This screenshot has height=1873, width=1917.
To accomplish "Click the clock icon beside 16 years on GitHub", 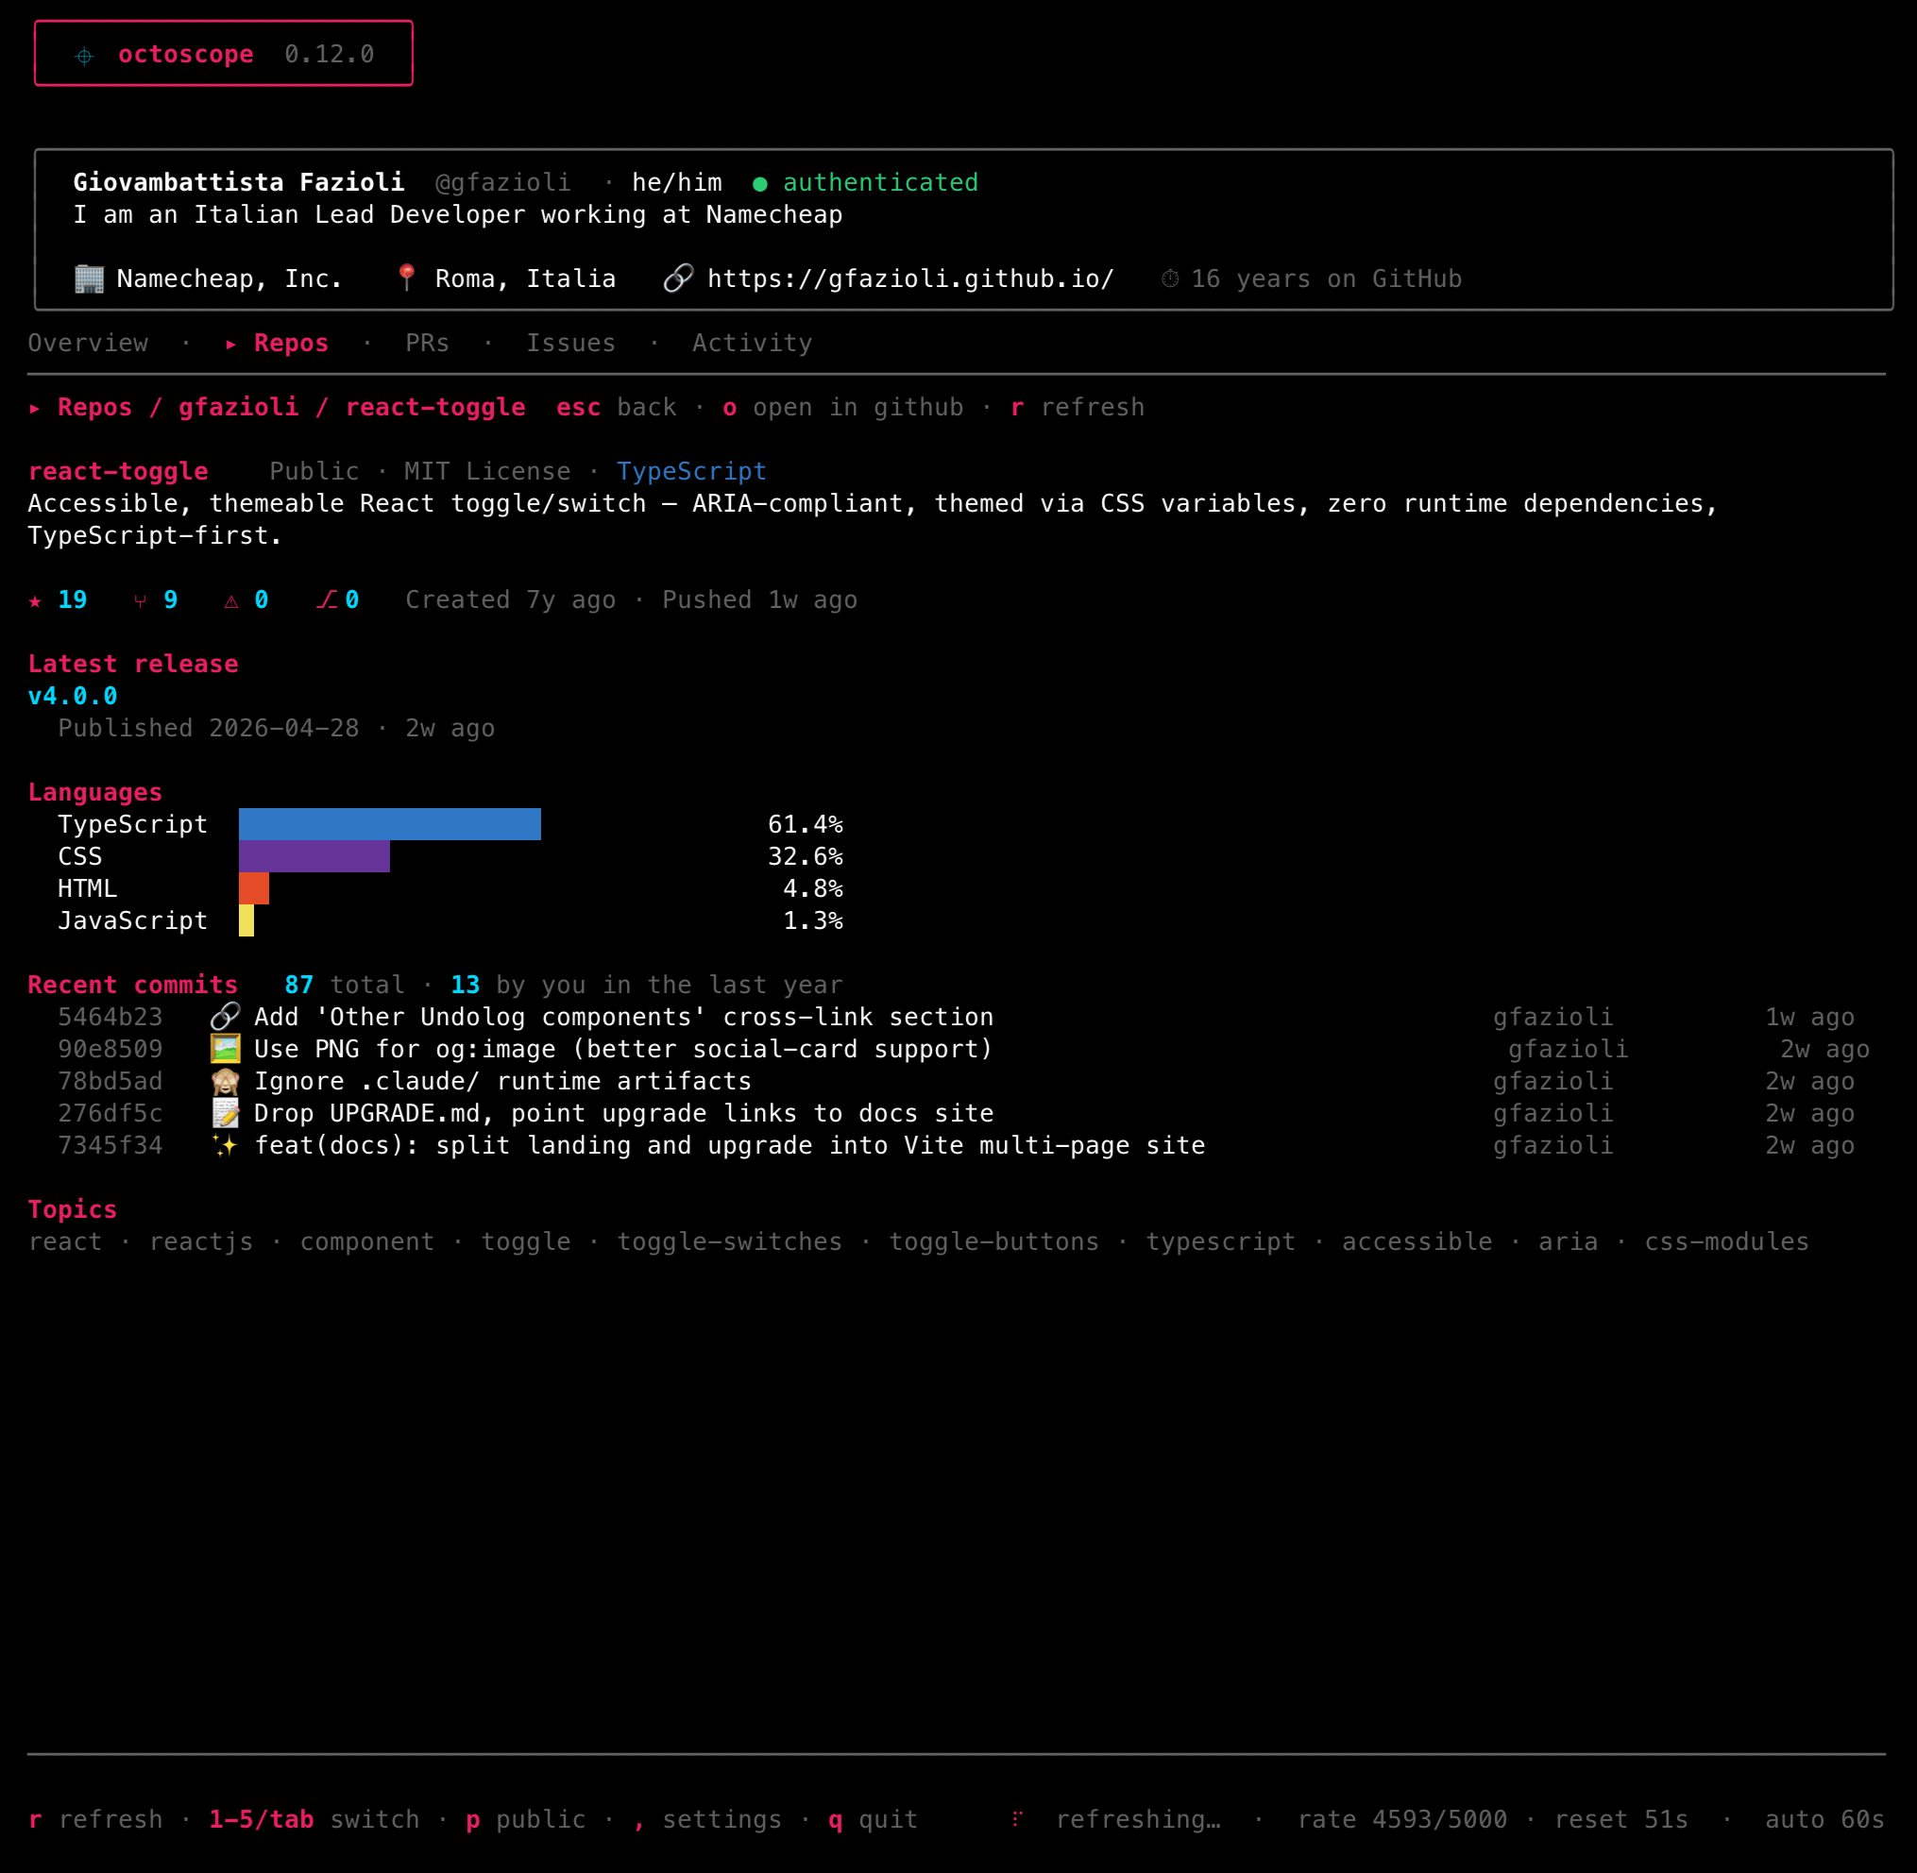I will click(1170, 279).
